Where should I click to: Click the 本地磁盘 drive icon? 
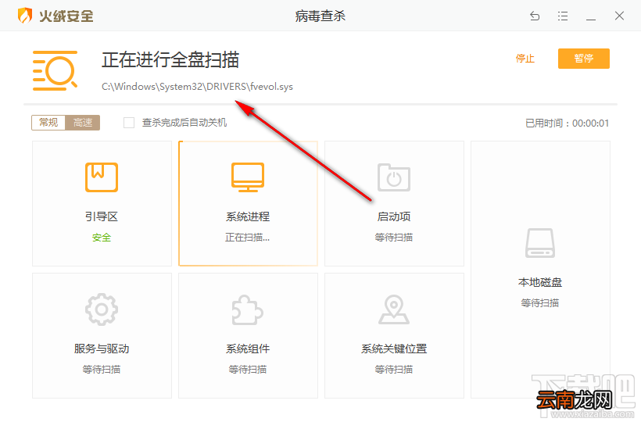540,243
